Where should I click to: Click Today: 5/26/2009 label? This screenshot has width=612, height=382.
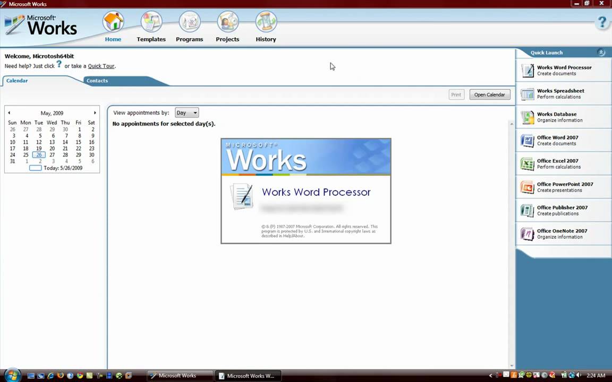pyautogui.click(x=63, y=168)
